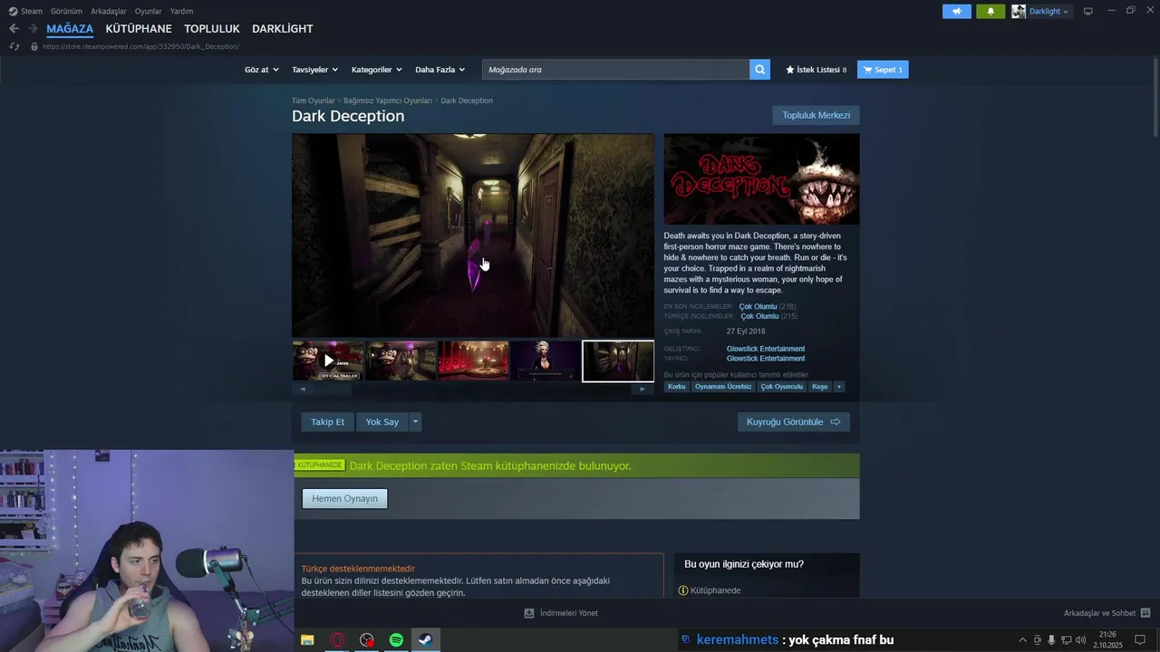
Task: Open Arkadaşlar ve Sohbet friends icon
Action: click(1145, 613)
